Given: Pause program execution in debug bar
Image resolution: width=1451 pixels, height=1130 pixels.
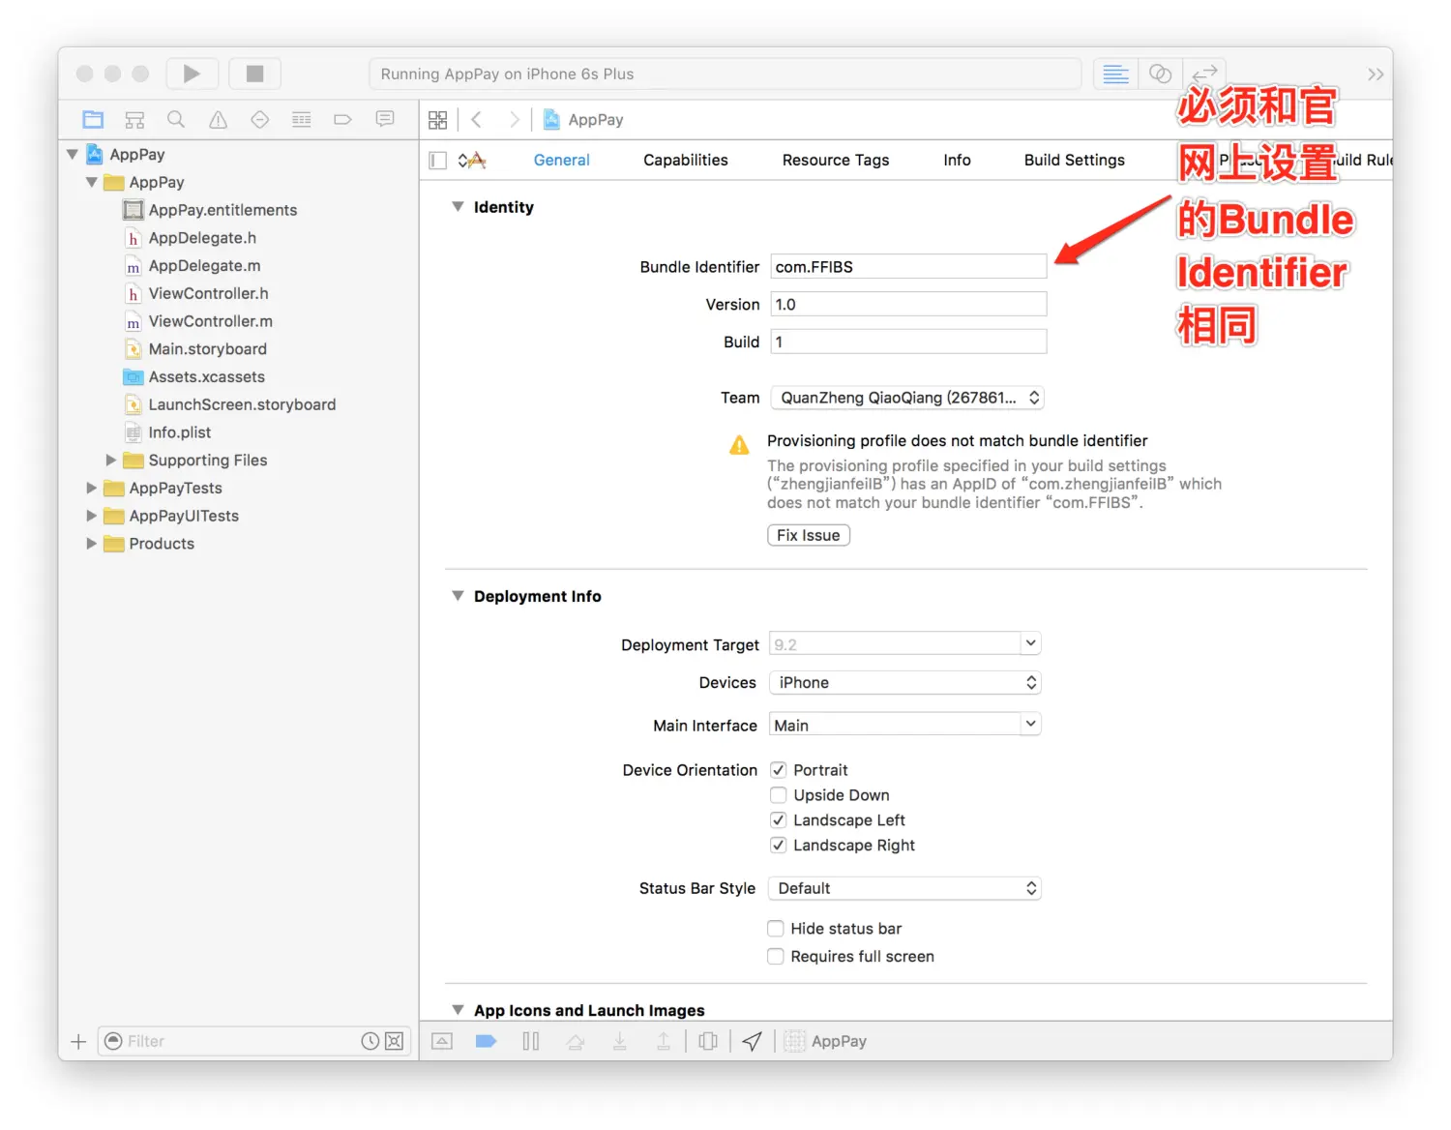Looking at the screenshot, I should [x=531, y=1041].
